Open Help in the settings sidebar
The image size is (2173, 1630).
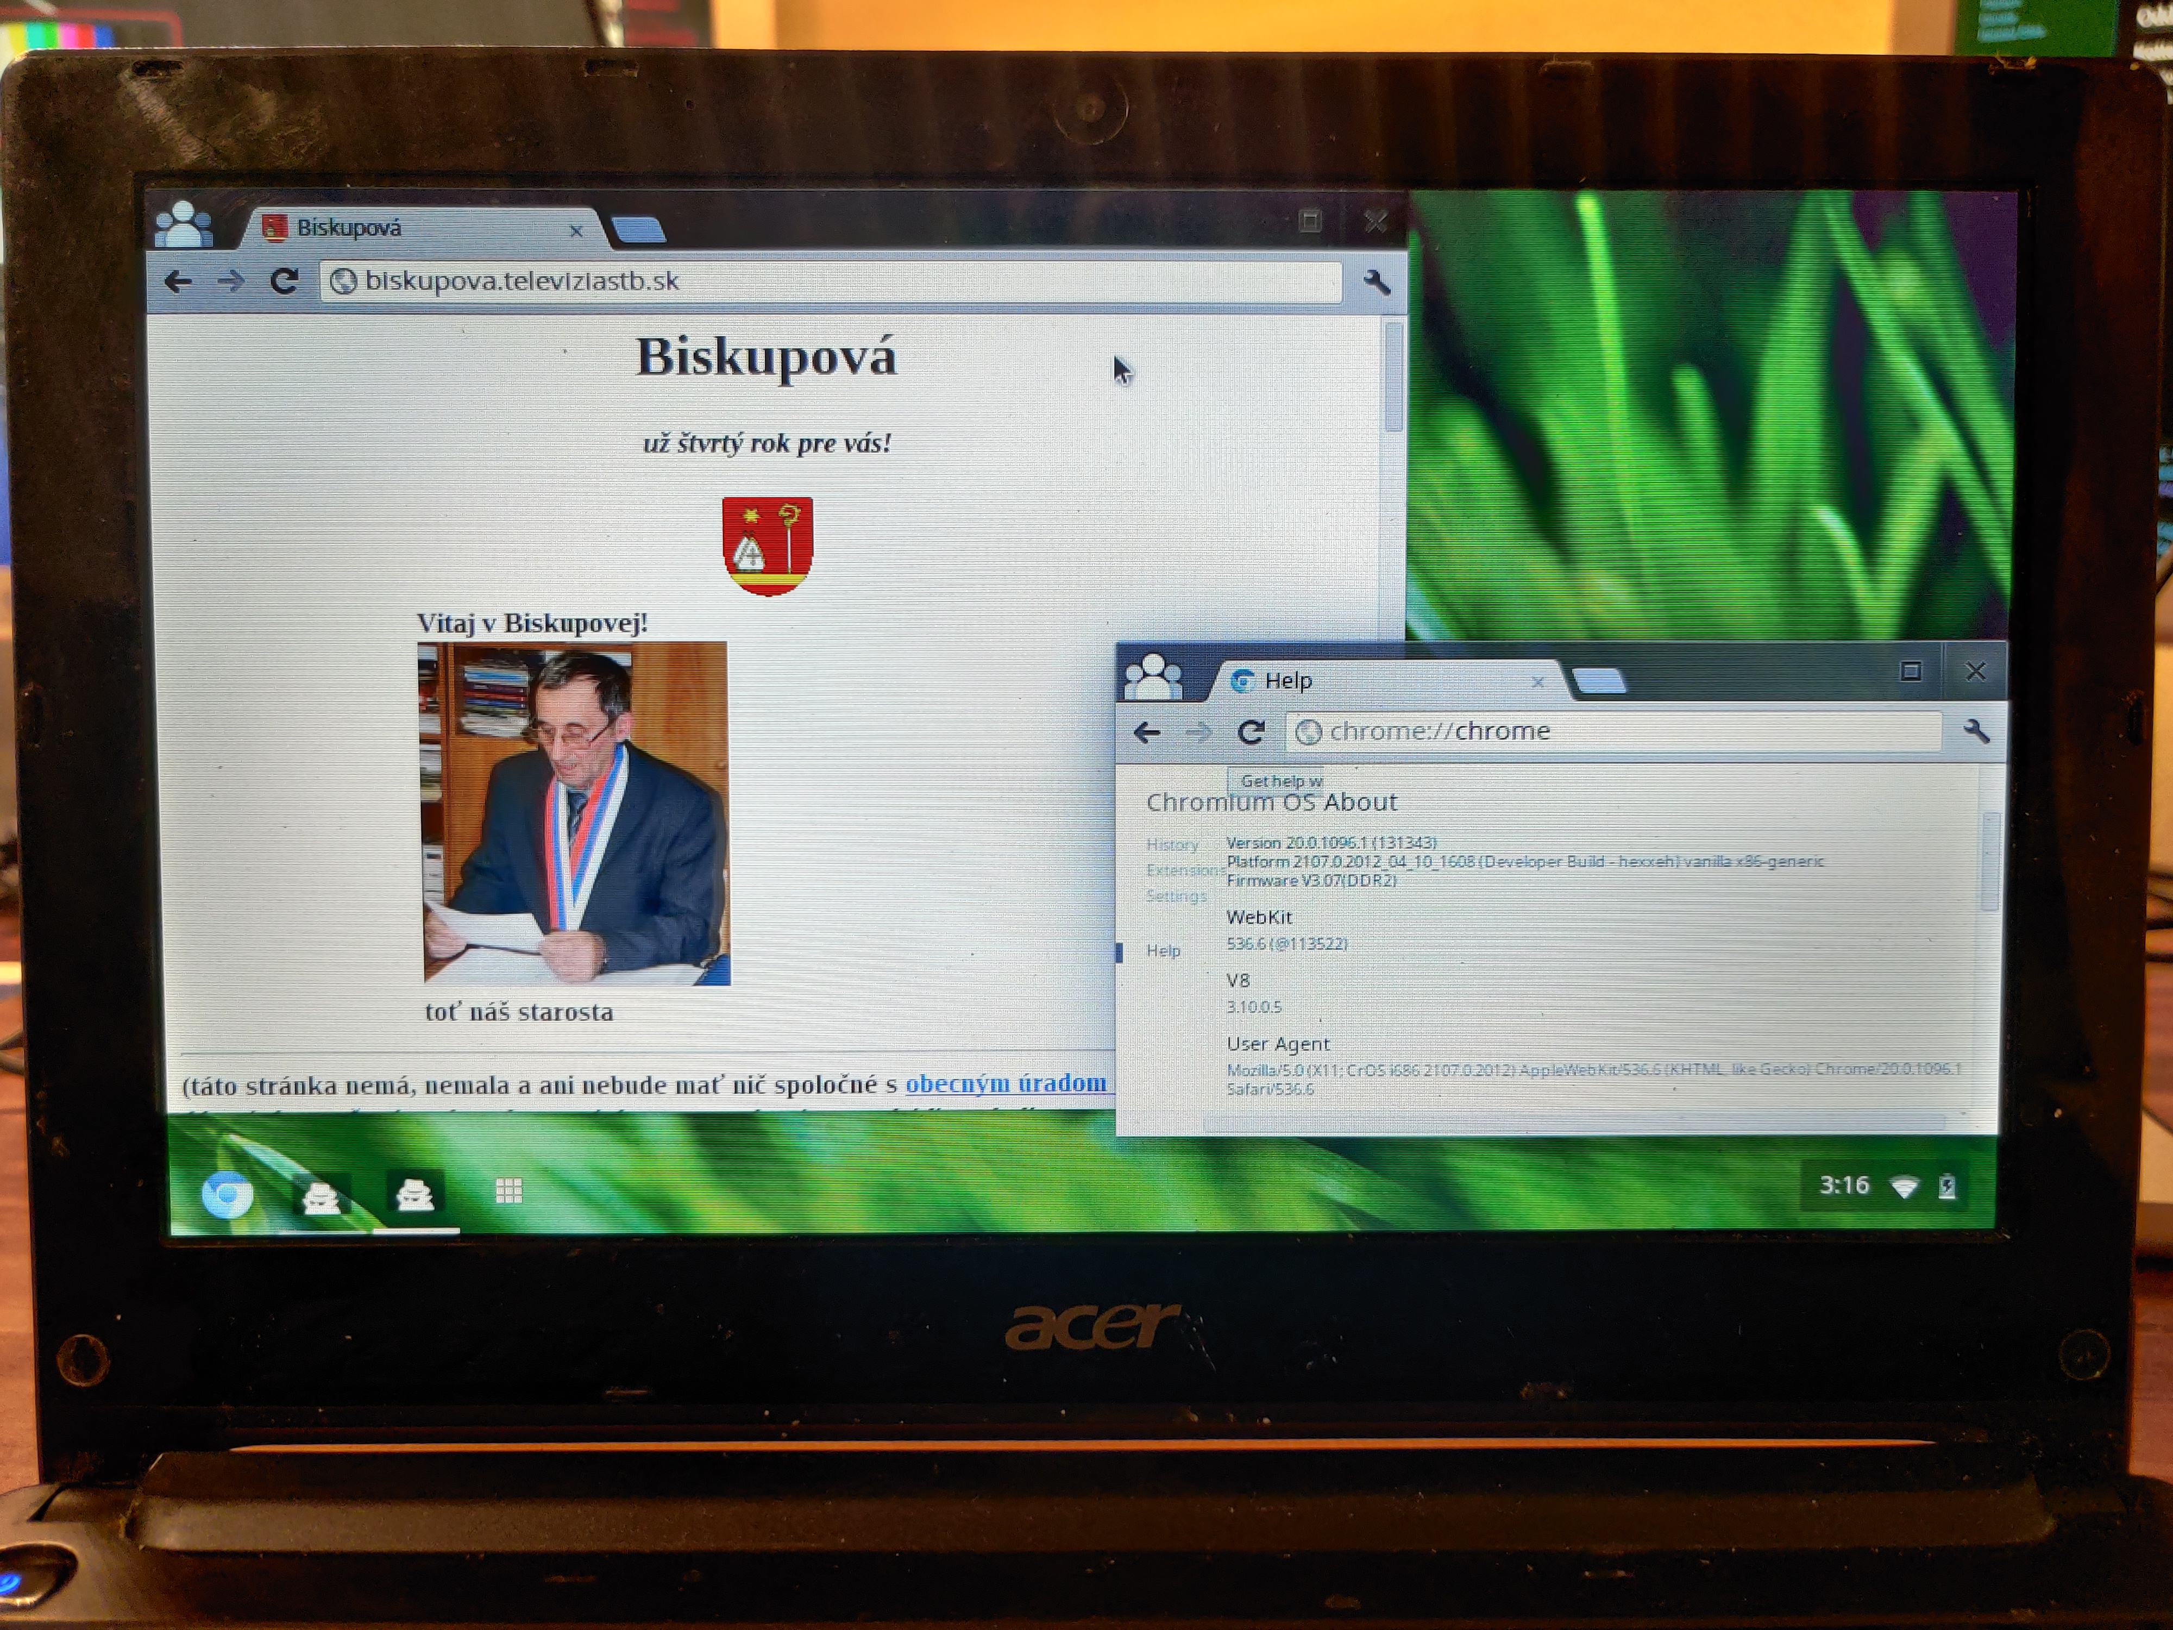[1163, 950]
